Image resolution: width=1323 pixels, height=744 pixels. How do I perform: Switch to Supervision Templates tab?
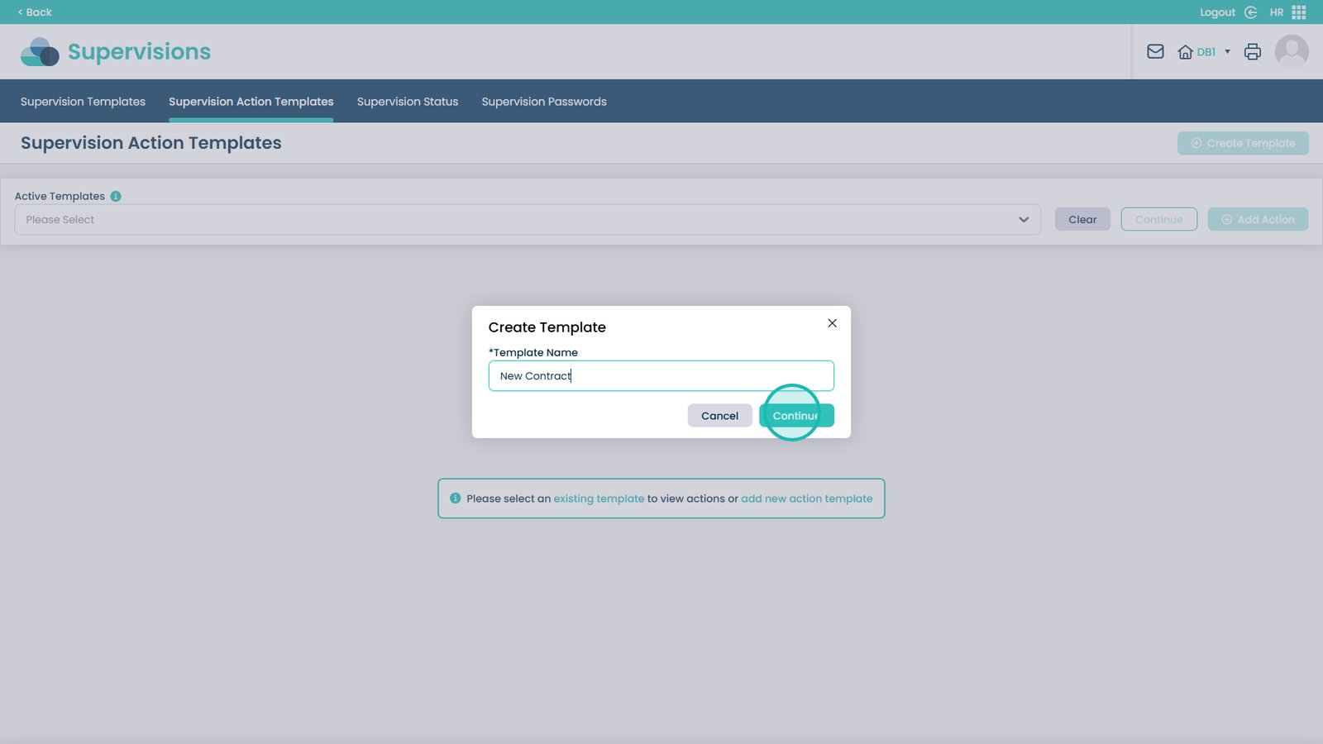[x=83, y=102]
